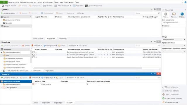Edit the Имя магистрали field
Screen dimensions: 187x105
click(x=174, y=23)
